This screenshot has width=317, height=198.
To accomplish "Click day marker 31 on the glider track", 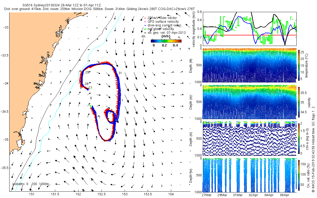I will click(120, 73).
